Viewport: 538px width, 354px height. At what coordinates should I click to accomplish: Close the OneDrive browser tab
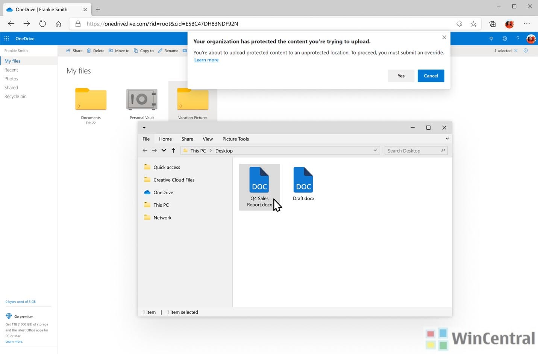[85, 9]
